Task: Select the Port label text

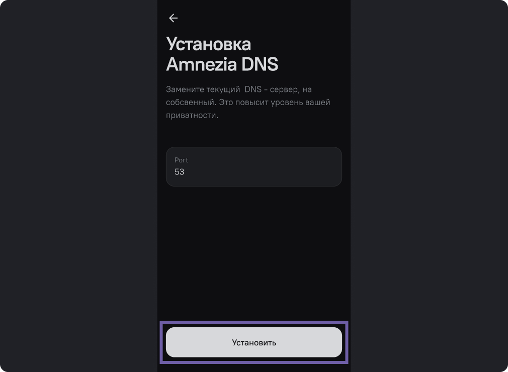Action: click(181, 160)
